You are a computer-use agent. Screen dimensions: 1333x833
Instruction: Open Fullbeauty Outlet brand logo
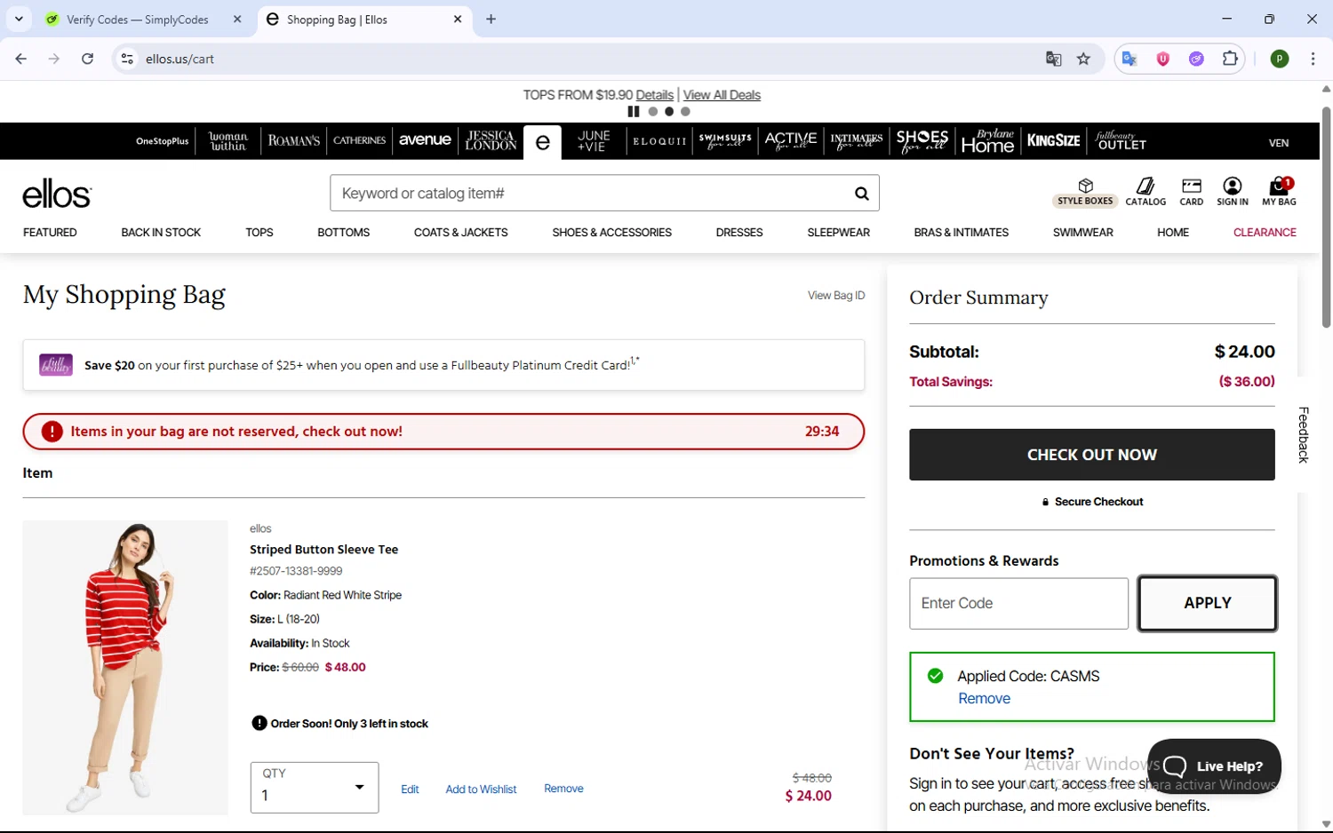(1121, 141)
